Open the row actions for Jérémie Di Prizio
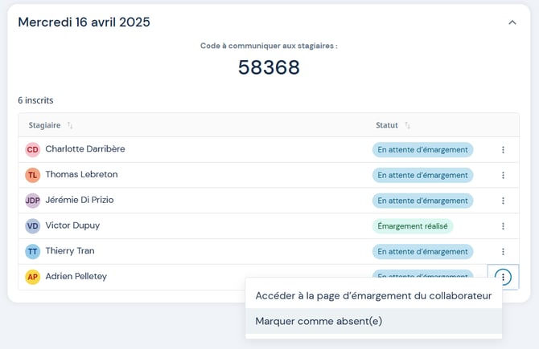 [x=503, y=201]
